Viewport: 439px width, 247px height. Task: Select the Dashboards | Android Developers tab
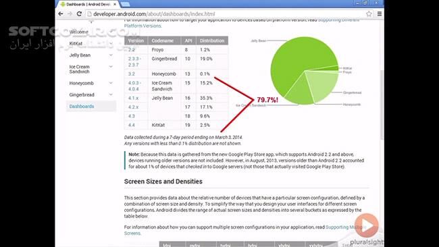(88, 4)
